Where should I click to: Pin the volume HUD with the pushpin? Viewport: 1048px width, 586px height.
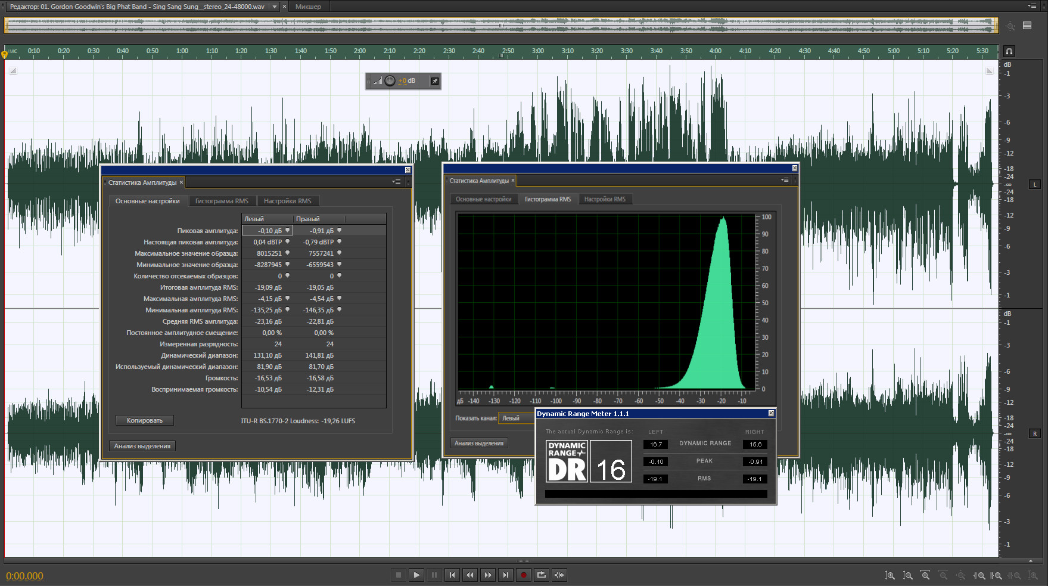click(435, 81)
